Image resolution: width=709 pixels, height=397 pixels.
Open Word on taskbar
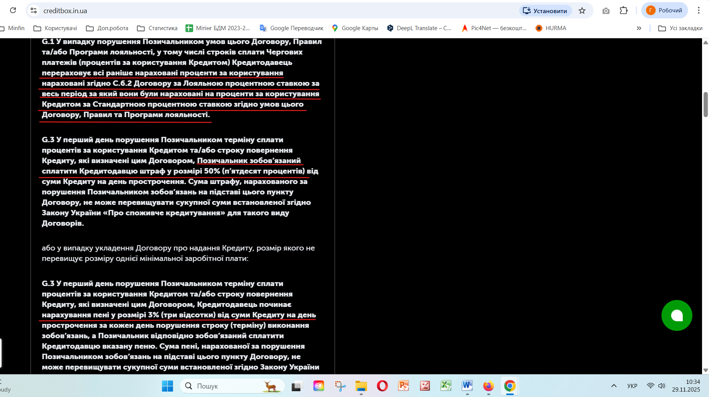[467, 386]
